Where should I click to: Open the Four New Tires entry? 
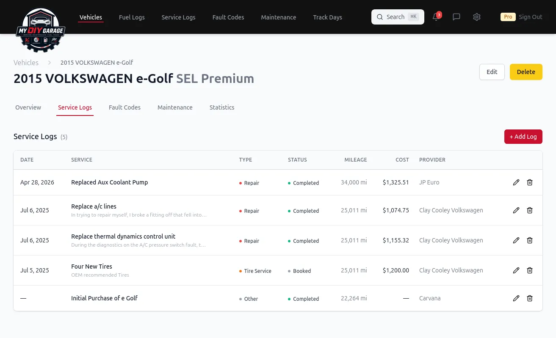(91, 267)
